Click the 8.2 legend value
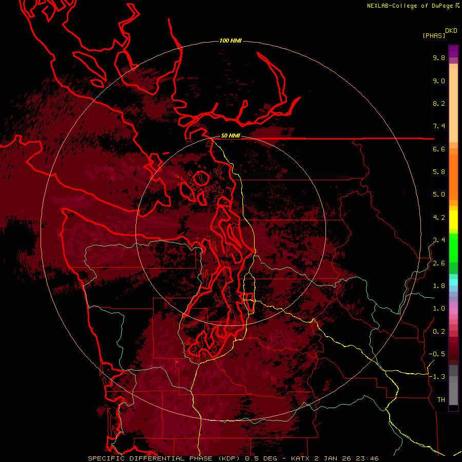Image resolution: width=462 pixels, height=462 pixels. click(x=439, y=103)
